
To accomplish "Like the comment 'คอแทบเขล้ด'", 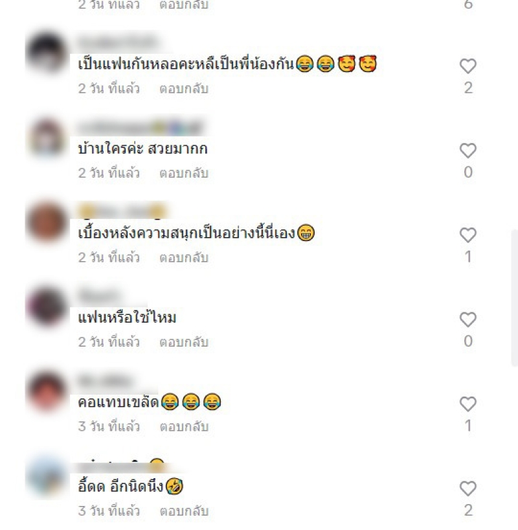I will tap(468, 404).
